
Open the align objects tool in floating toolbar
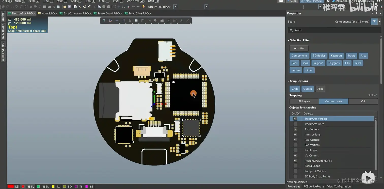click(x=130, y=21)
